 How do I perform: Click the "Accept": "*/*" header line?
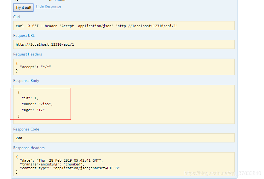[x=35, y=67]
